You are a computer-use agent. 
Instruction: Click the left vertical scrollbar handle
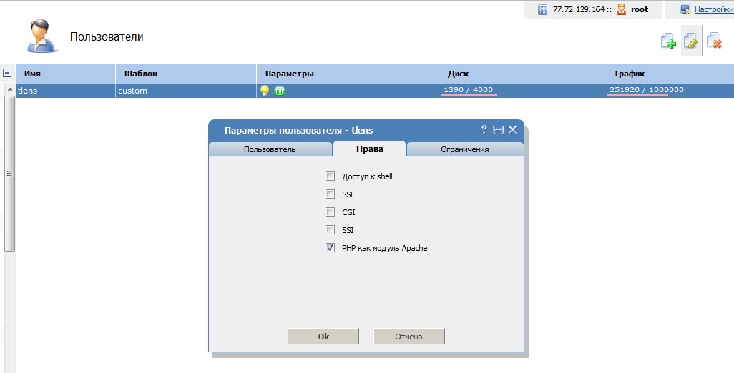pyautogui.click(x=10, y=173)
